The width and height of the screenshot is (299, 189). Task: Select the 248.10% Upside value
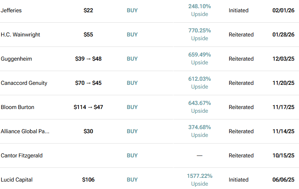tap(200, 10)
